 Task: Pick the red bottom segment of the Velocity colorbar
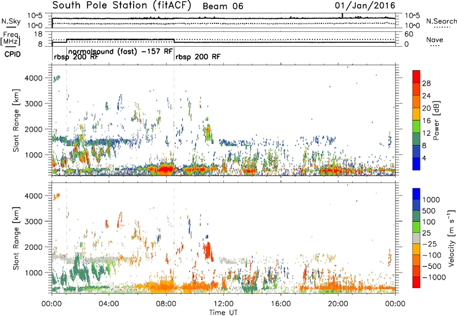(416, 282)
